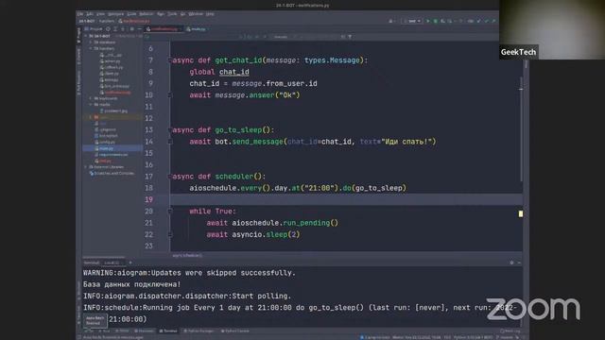Select config.py in the project tree
Viewport: 605px width, 340px height.
pyautogui.click(x=105, y=142)
